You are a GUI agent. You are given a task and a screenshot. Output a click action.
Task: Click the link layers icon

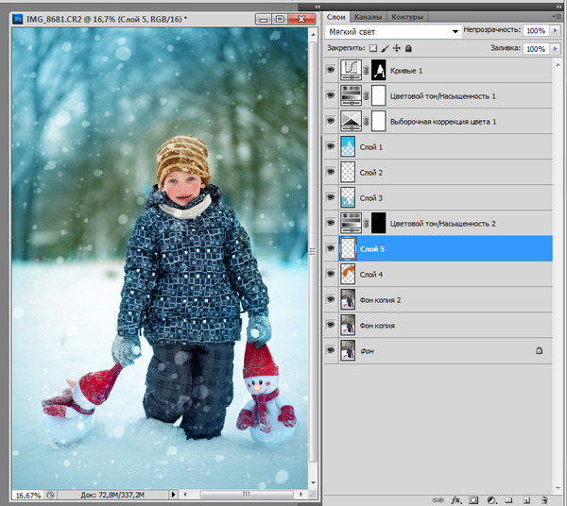coord(438,498)
